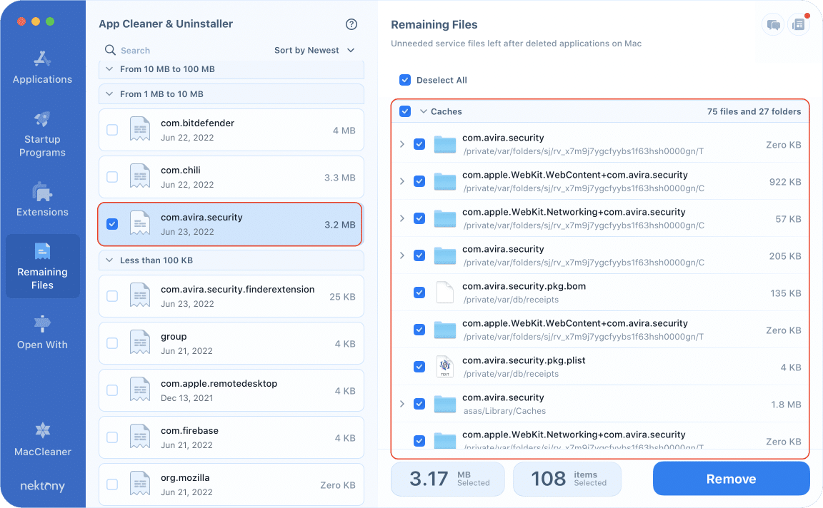Check the com.apple.remotedesktop checkbox
The width and height of the screenshot is (823, 508).
click(112, 390)
